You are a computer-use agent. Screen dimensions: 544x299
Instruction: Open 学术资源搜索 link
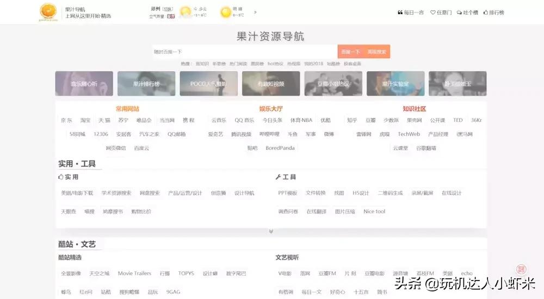116,193
